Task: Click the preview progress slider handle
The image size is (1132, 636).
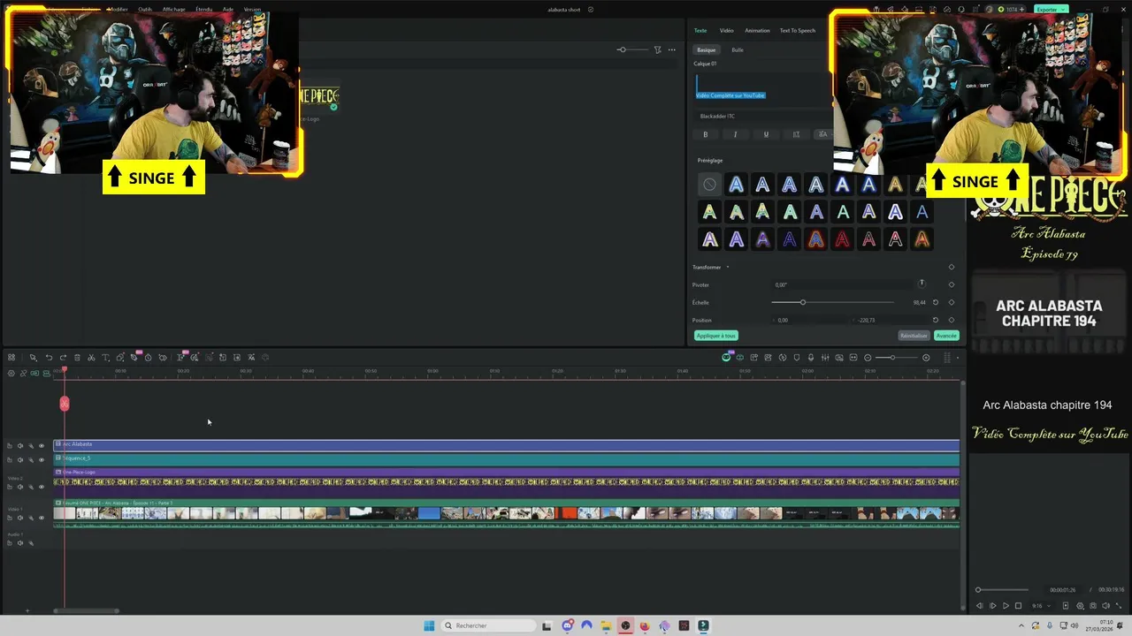Action: click(x=978, y=589)
